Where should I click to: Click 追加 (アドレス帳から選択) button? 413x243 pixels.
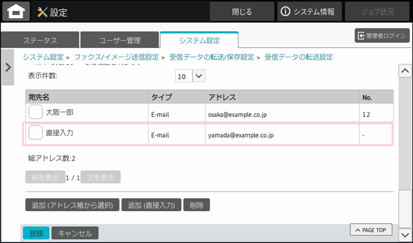pyautogui.click(x=72, y=205)
